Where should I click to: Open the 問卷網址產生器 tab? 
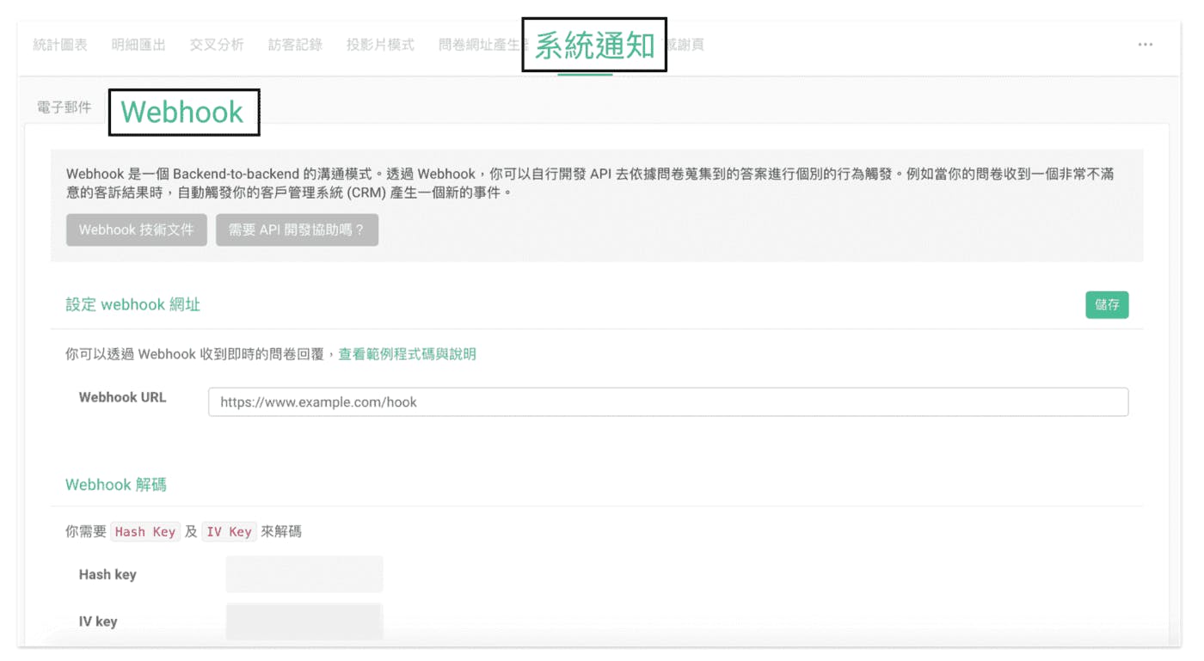click(x=478, y=45)
